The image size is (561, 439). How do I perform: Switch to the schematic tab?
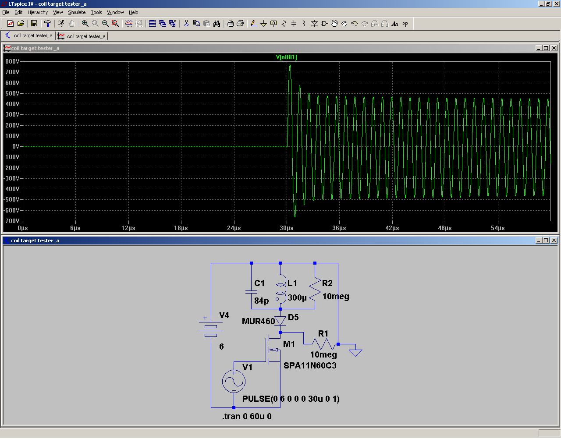29,36
